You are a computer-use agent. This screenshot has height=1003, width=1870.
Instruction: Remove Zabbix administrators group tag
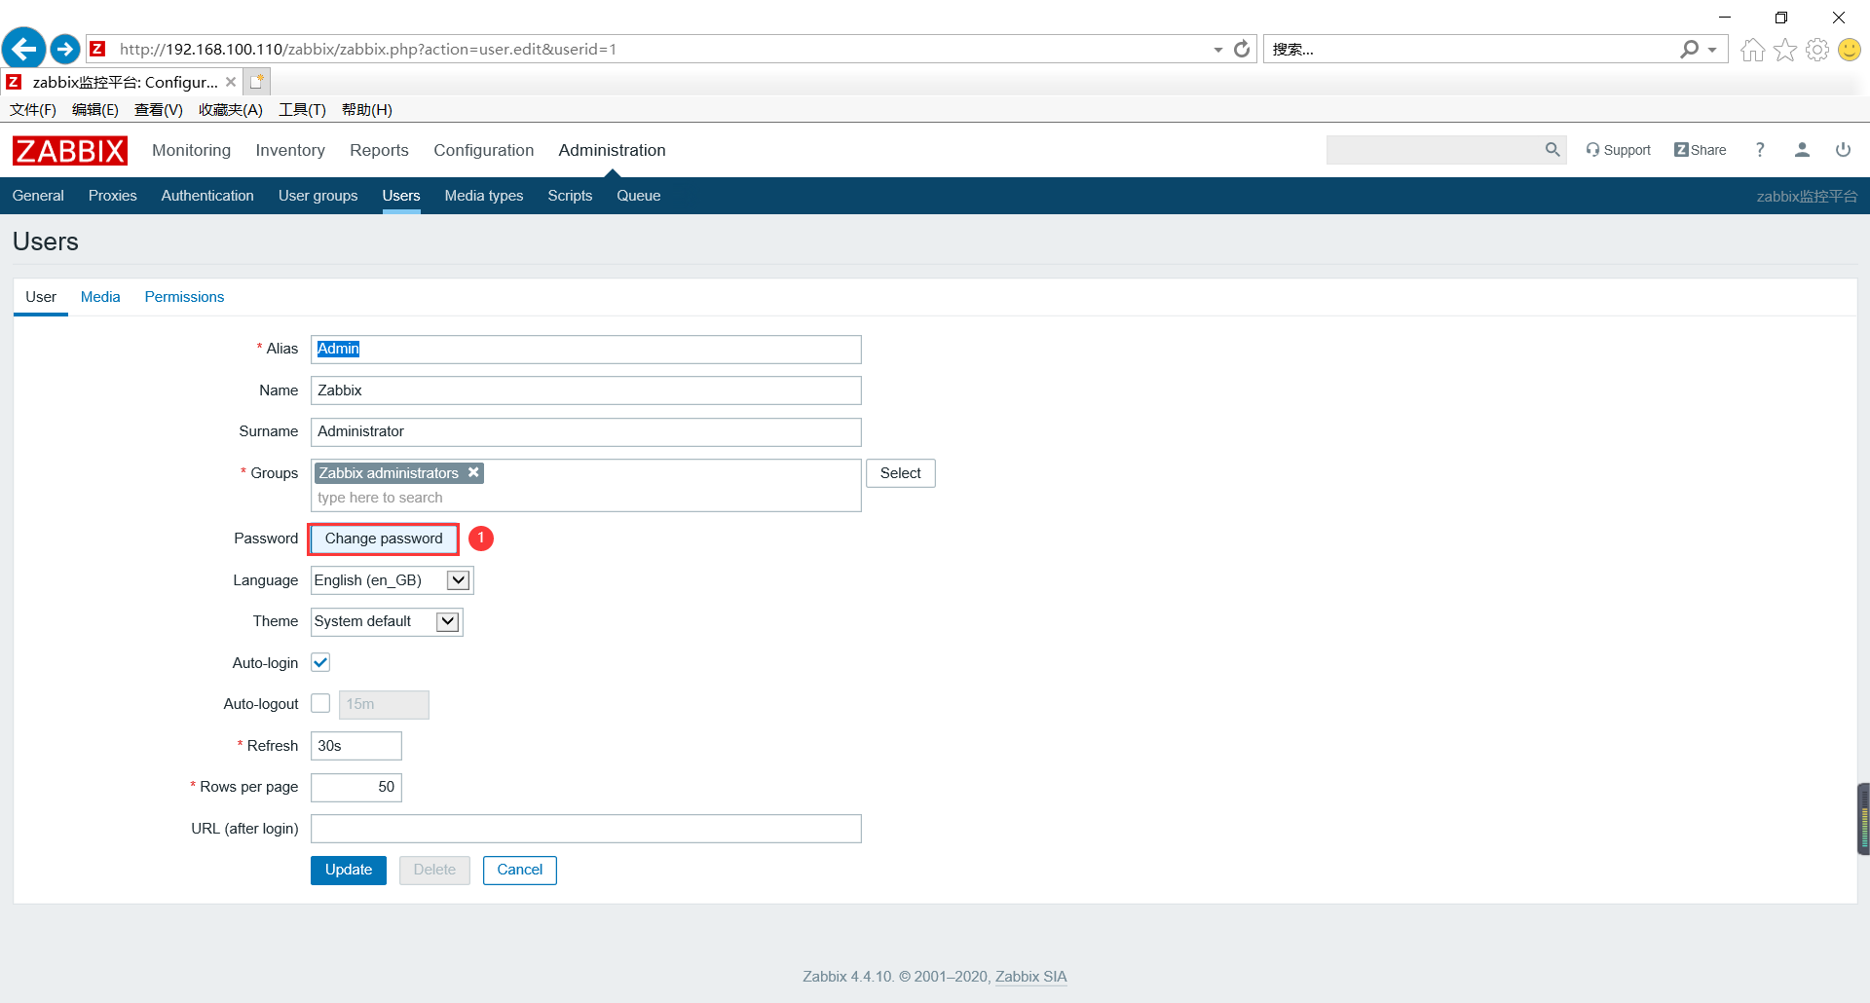coord(473,472)
